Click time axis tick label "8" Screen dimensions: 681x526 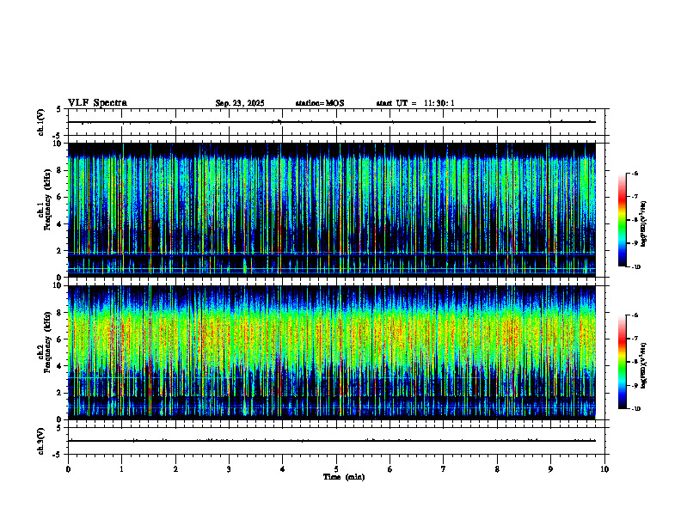(497, 469)
